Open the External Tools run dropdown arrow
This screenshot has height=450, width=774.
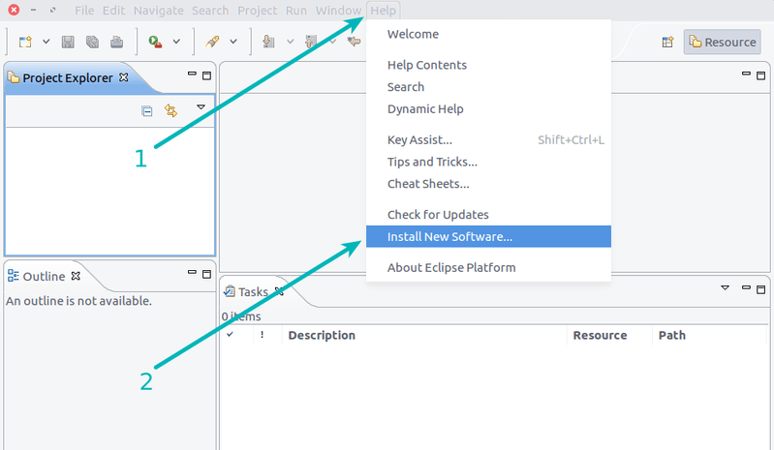point(176,42)
